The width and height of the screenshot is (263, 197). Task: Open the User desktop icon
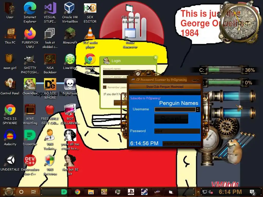point(10,11)
